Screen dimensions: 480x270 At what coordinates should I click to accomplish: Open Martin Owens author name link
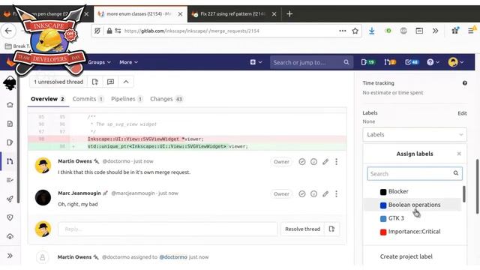[75, 161]
